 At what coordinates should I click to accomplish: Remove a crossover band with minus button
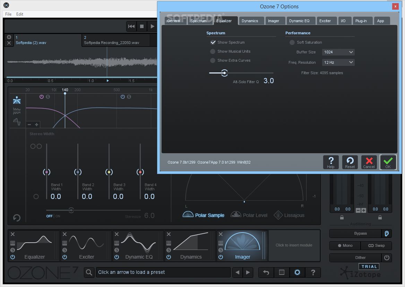[x=29, y=125]
